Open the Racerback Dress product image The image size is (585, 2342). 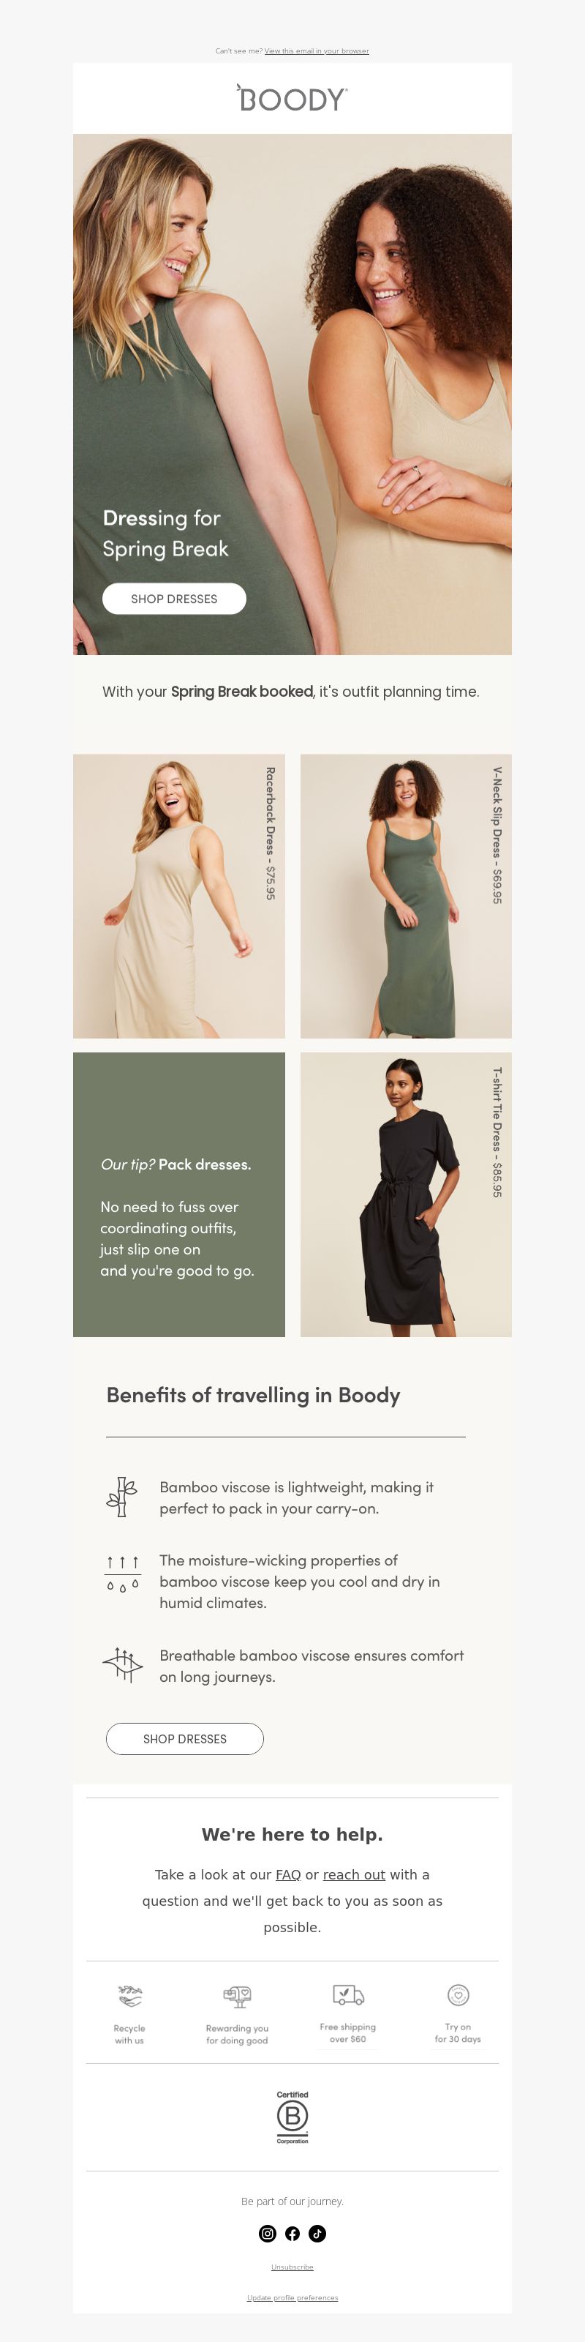click(179, 896)
